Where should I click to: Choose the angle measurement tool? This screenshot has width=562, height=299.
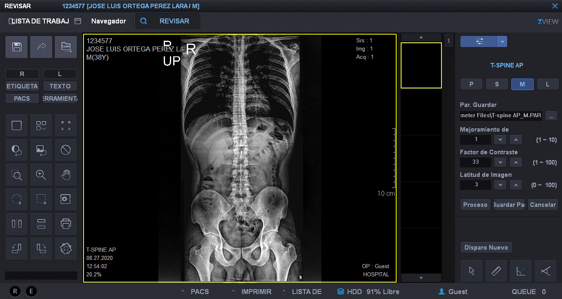click(x=521, y=271)
